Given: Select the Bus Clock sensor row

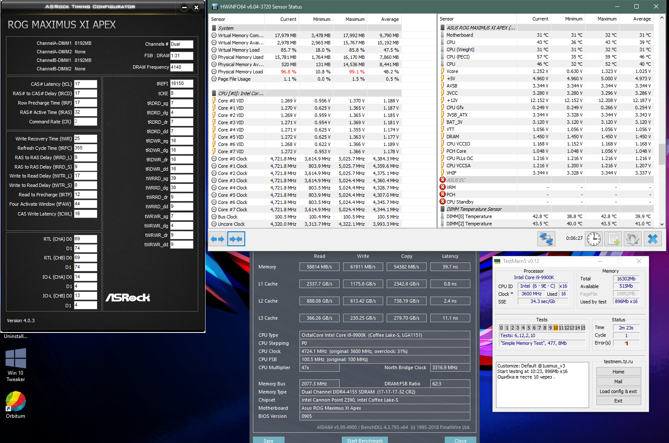Looking at the screenshot, I should point(306,217).
